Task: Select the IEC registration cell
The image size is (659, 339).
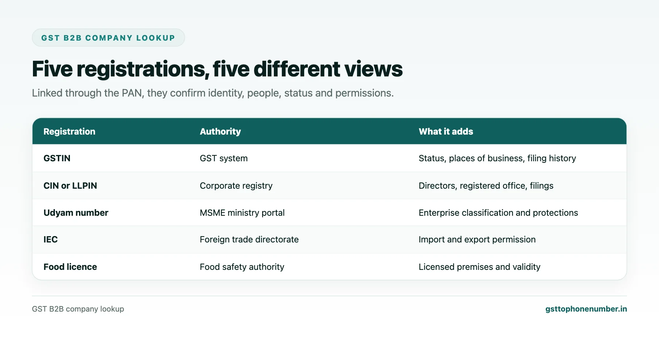Action: pos(51,240)
